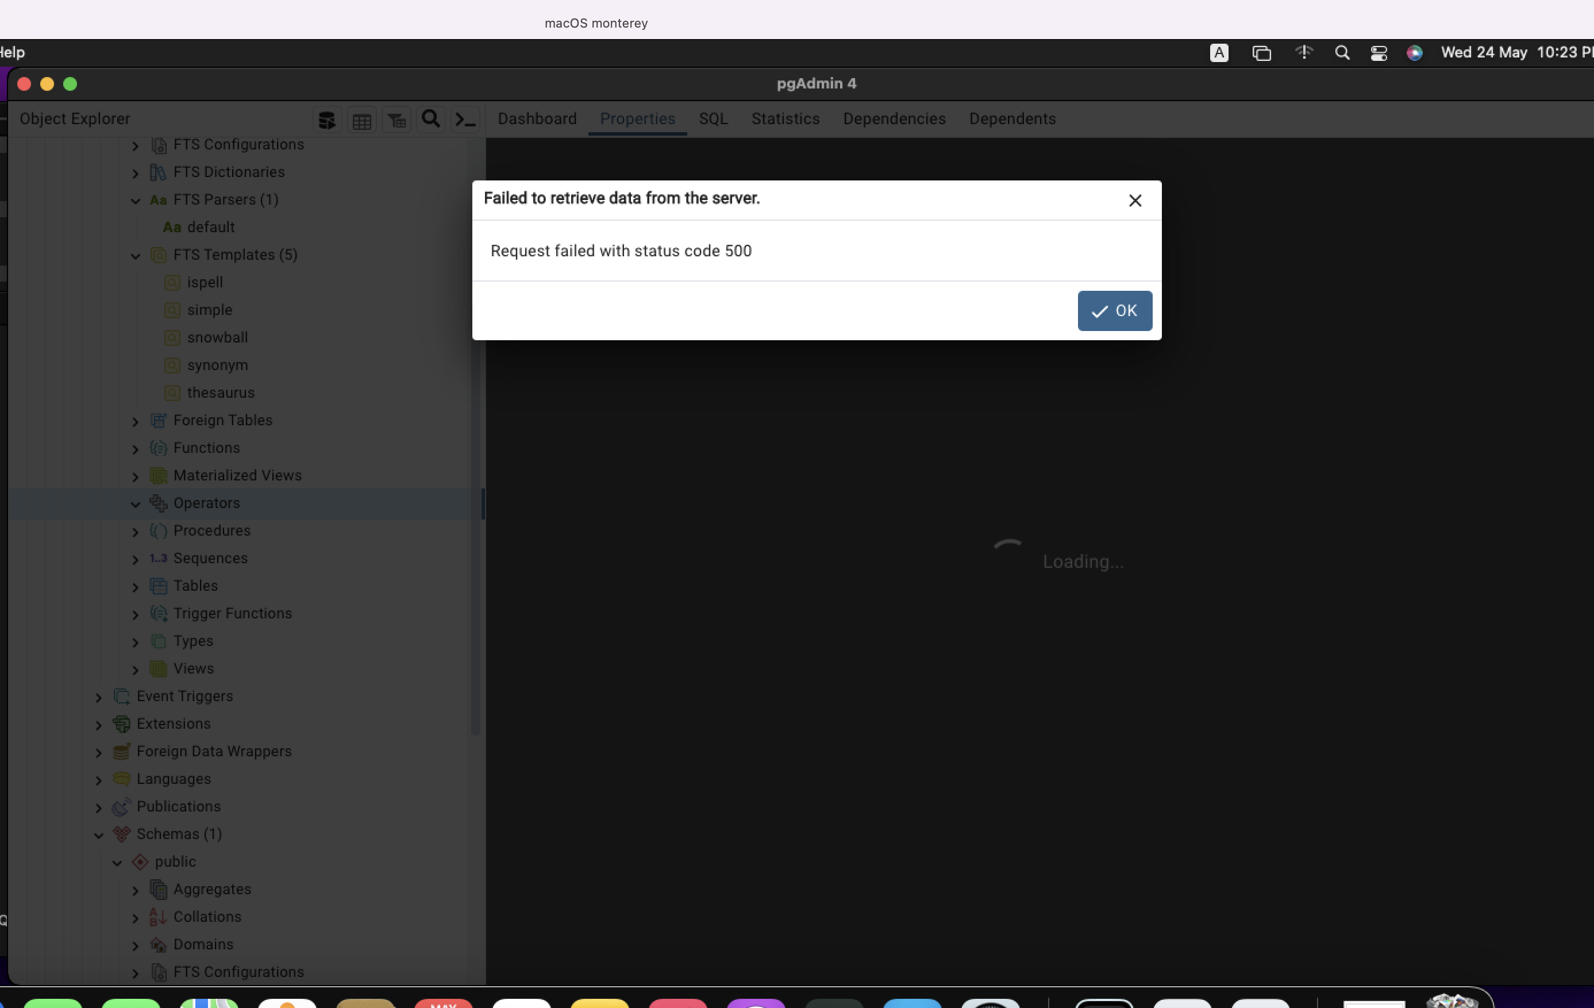This screenshot has width=1594, height=1008.
Task: Open the Query Tool from Object Explorer toolbar
Action: [x=326, y=120]
